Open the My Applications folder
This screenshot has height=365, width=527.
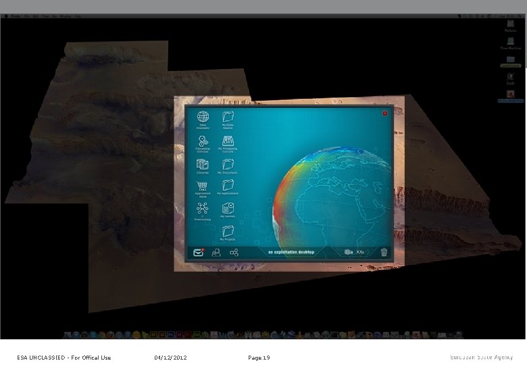tap(228, 185)
